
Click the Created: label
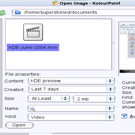click(x=14, y=90)
